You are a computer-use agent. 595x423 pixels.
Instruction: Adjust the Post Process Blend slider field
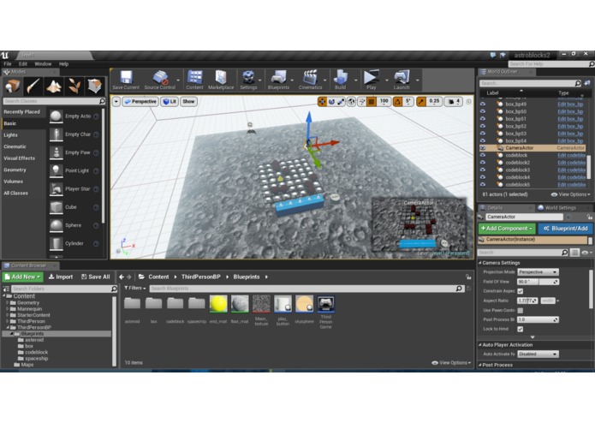point(538,319)
